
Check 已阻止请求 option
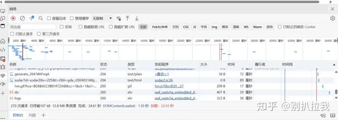coord(12,34)
